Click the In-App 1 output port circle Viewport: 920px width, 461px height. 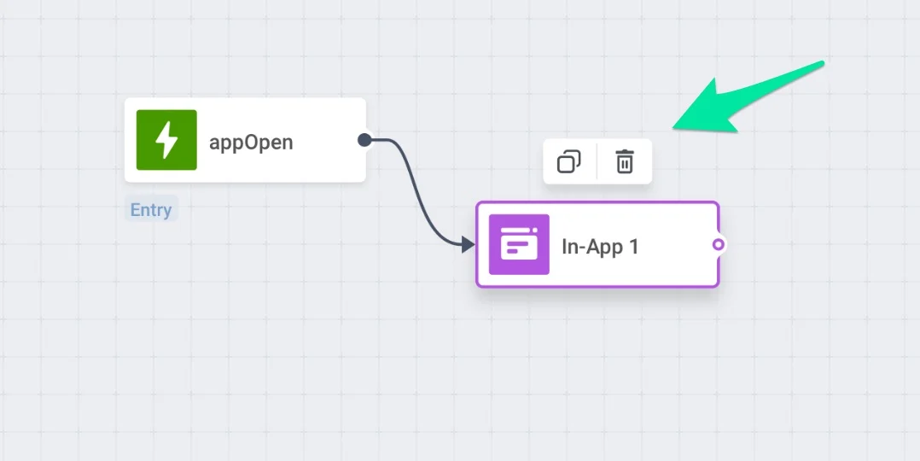tap(719, 245)
